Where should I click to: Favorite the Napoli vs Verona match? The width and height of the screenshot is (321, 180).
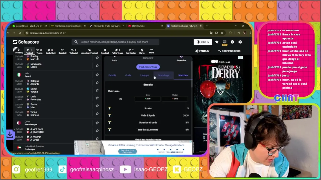pyautogui.click(x=97, y=90)
